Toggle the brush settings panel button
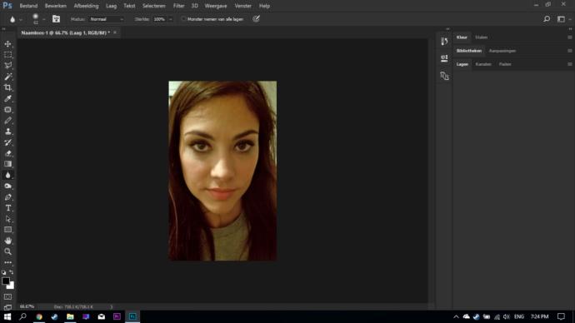The height and width of the screenshot is (323, 575). [56, 19]
